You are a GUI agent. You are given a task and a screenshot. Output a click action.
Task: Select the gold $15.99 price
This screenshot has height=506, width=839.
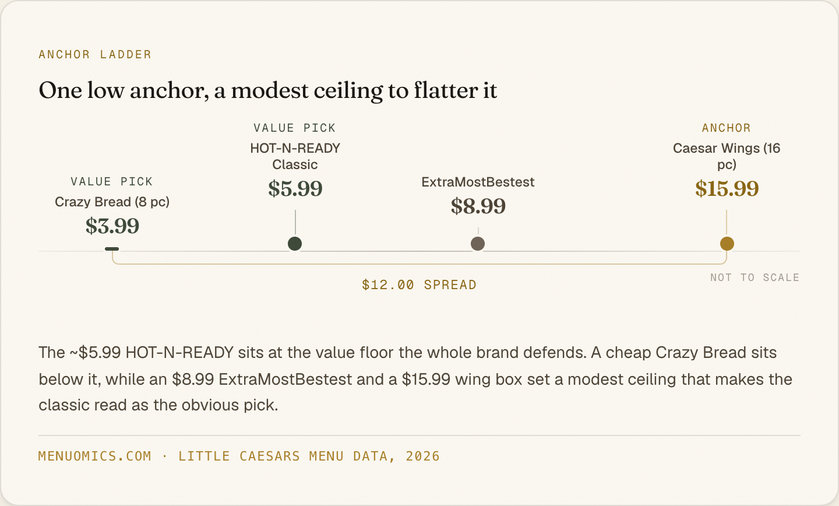727,188
